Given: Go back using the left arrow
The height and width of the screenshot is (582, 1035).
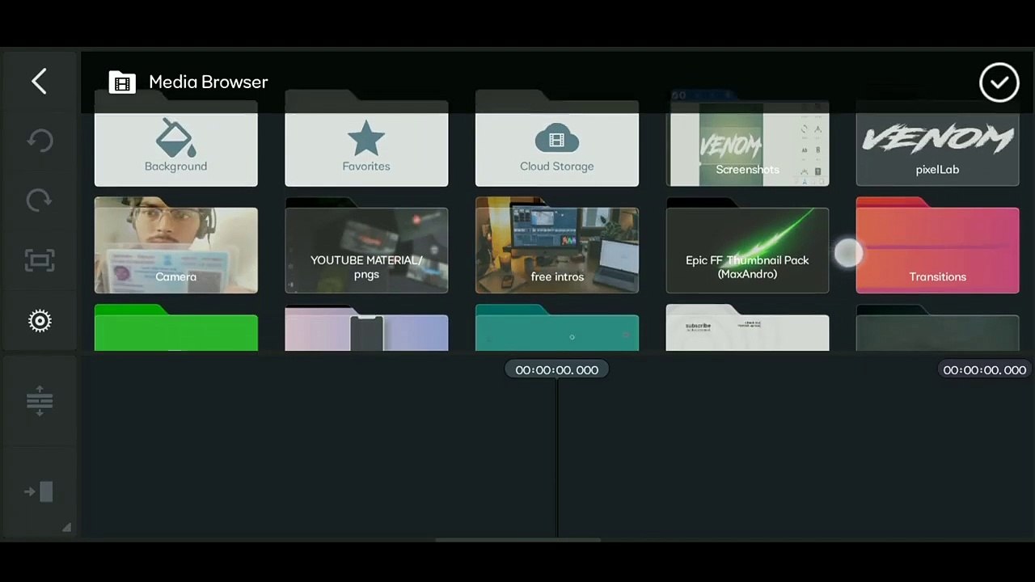Looking at the screenshot, I should click(39, 81).
